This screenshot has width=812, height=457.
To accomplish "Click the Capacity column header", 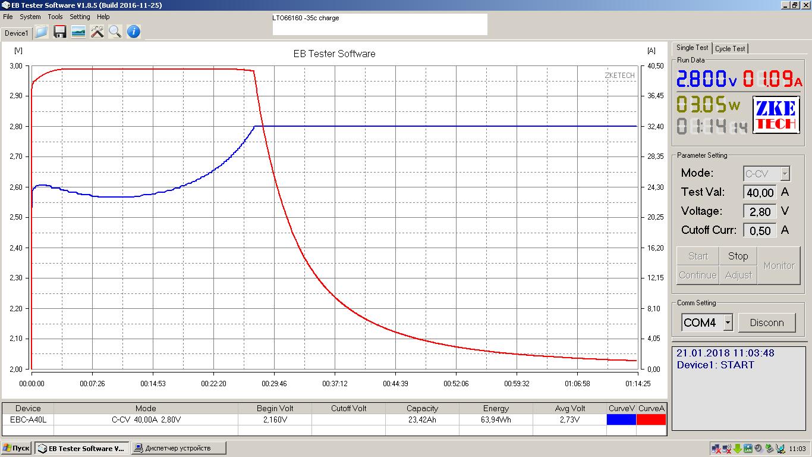I will pyautogui.click(x=422, y=408).
